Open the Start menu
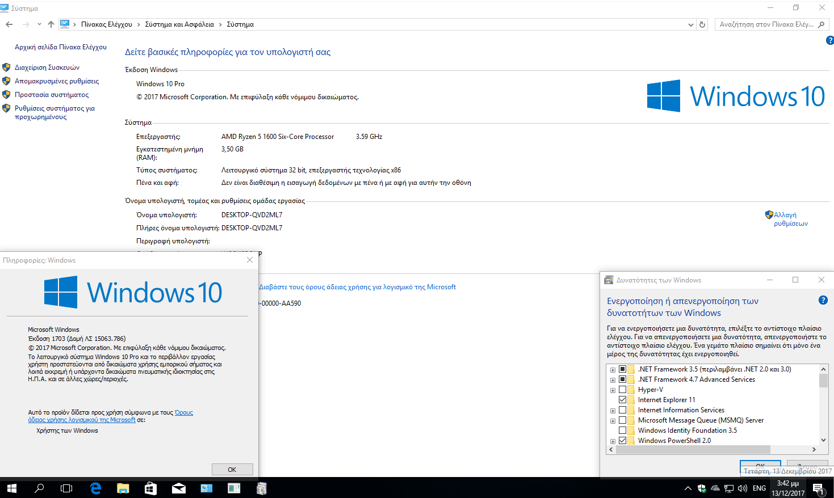Viewport: 834px width, 498px height. coord(11,488)
